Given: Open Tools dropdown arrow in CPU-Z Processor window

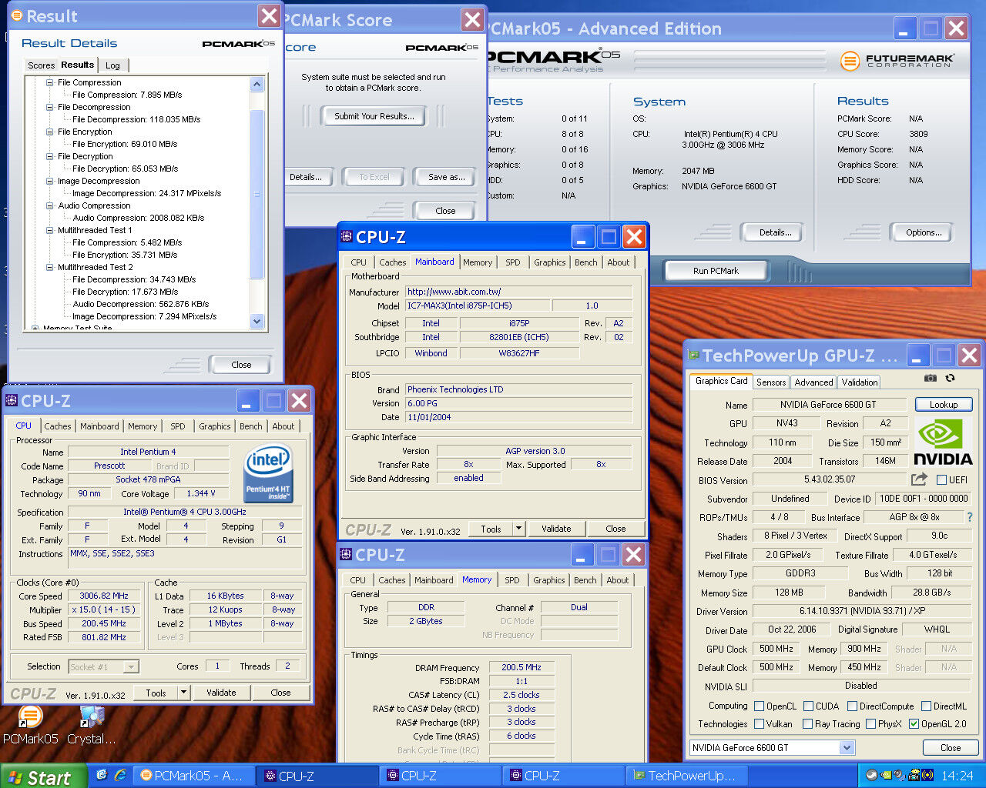Looking at the screenshot, I should tap(183, 693).
